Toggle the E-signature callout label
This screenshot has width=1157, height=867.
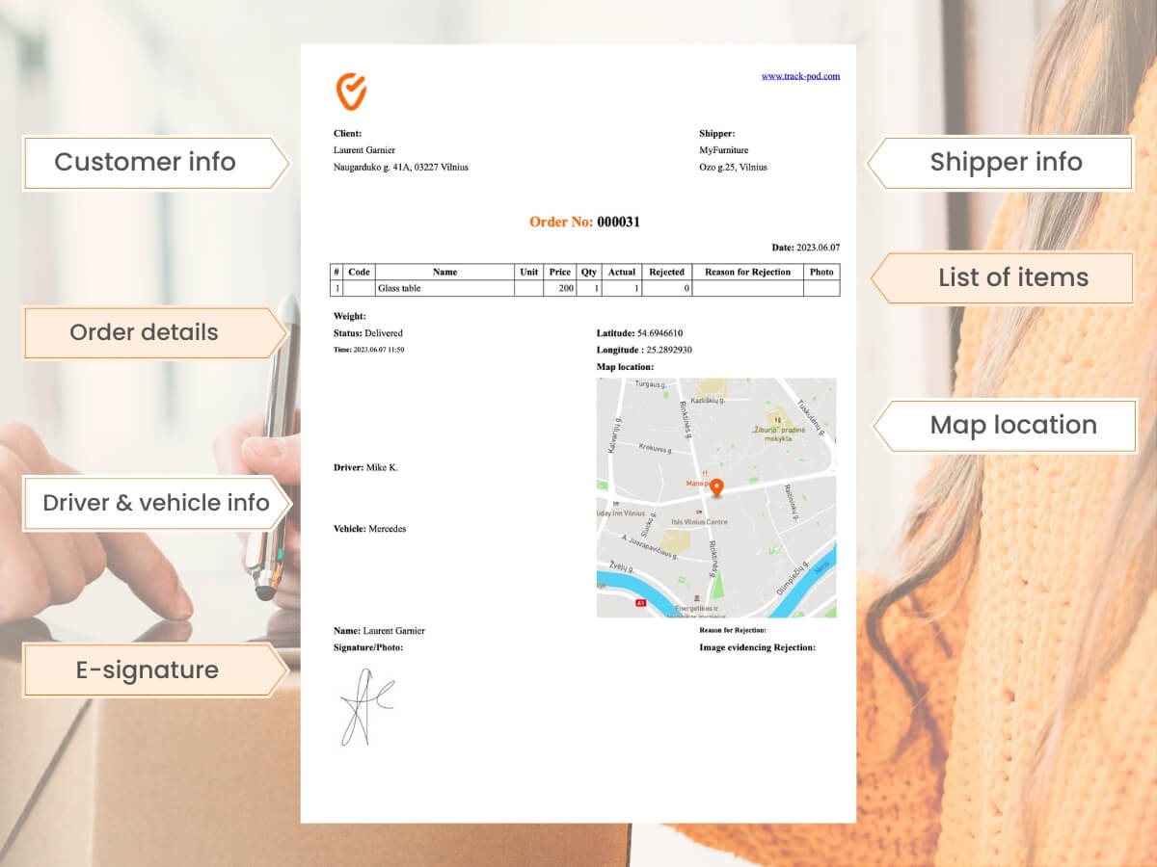pos(145,670)
